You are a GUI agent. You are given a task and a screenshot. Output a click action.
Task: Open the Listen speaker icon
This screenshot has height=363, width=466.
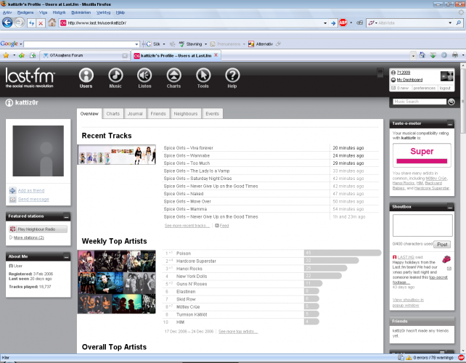pyautogui.click(x=144, y=76)
